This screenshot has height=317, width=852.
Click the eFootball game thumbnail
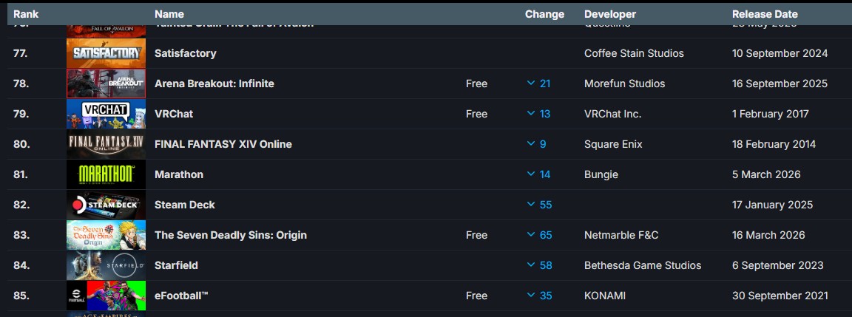pyautogui.click(x=106, y=296)
